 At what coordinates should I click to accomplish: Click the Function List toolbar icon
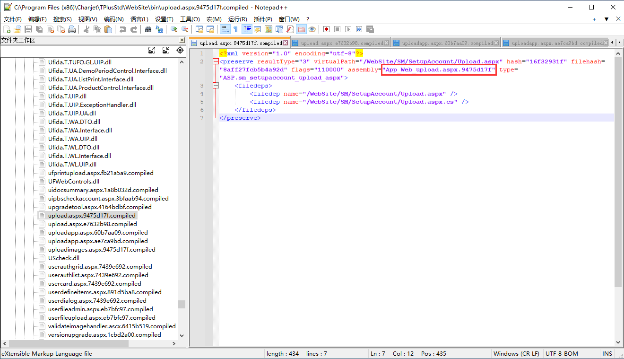290,29
